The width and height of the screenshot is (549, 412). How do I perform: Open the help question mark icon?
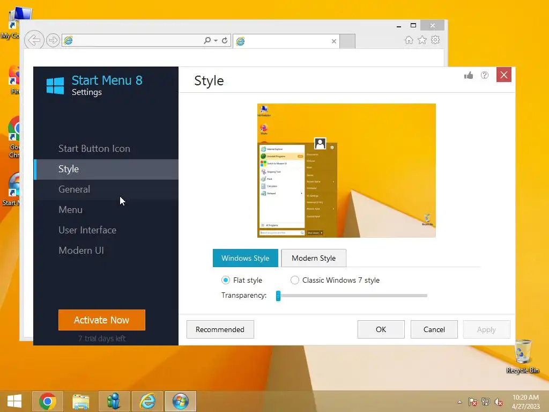(485, 75)
